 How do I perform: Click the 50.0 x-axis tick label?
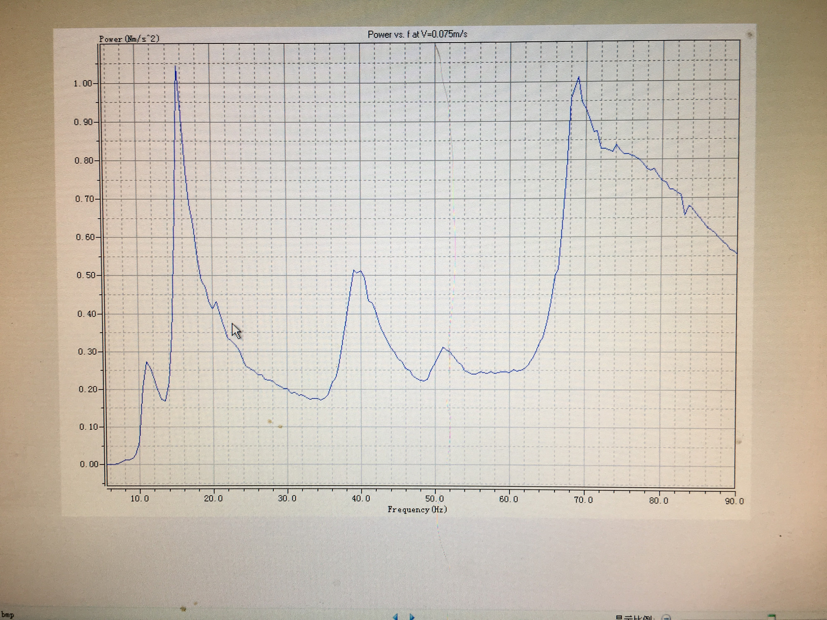(434, 499)
